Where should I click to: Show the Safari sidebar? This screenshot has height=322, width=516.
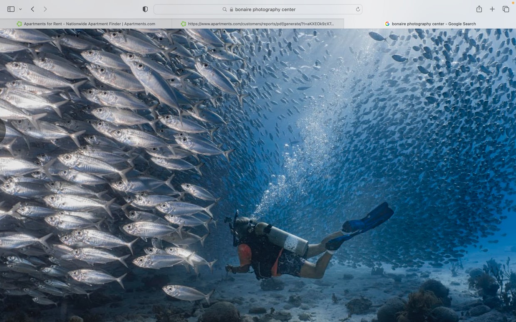coord(11,9)
